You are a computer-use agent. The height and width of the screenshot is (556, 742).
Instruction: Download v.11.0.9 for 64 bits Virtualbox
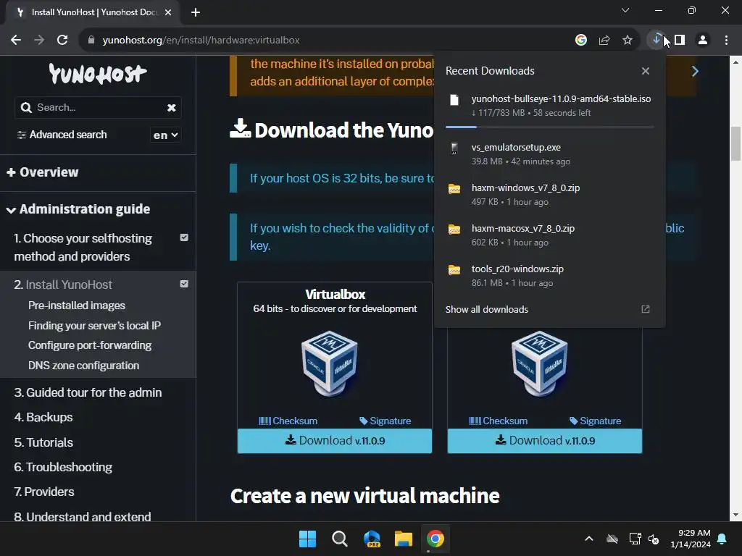[x=335, y=441]
